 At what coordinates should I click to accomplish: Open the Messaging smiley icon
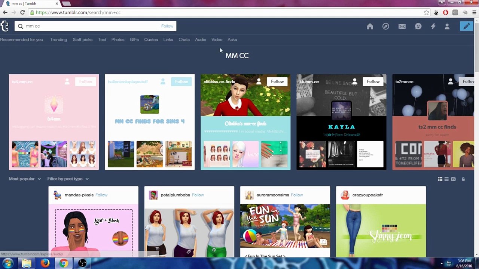[x=418, y=26]
